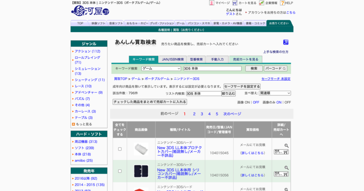
Task: Open the プロテクトカバー product thumbnail
Action: (141, 149)
